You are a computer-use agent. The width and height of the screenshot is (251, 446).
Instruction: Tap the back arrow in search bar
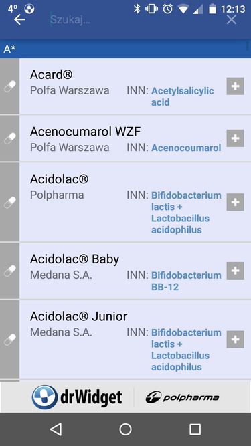click(19, 19)
